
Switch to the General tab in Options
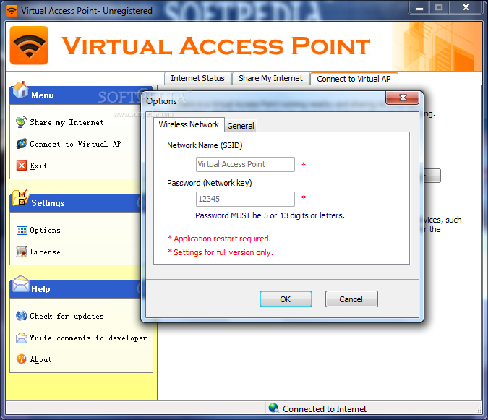[x=241, y=126]
